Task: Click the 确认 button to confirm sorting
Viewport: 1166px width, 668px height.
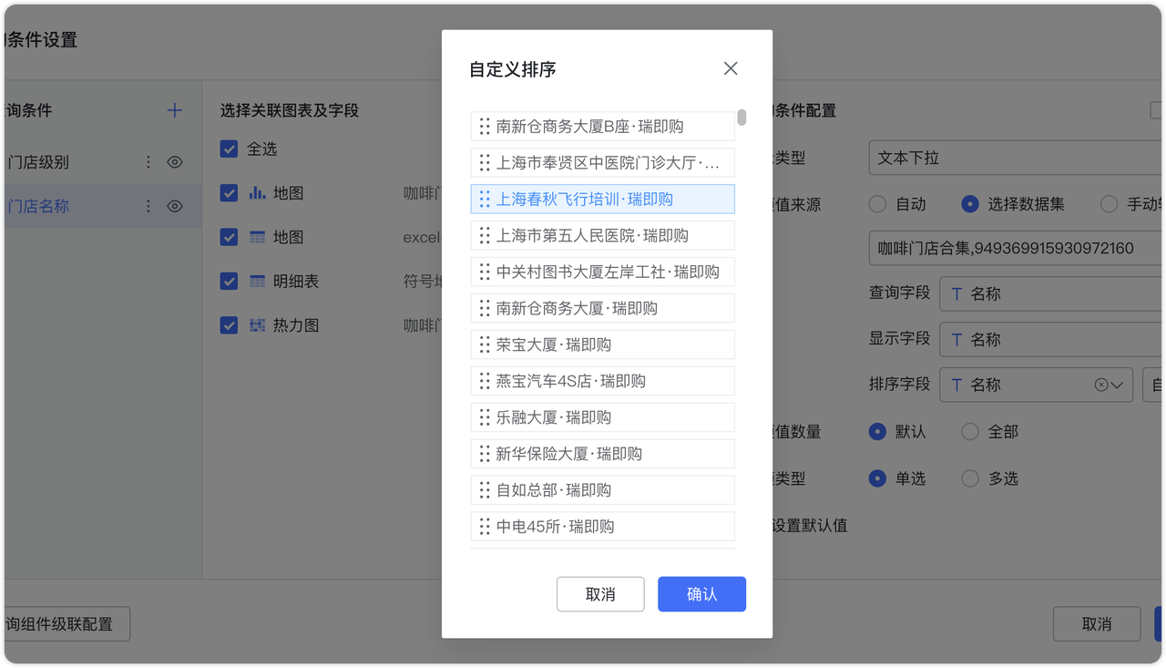Action: [x=701, y=593]
